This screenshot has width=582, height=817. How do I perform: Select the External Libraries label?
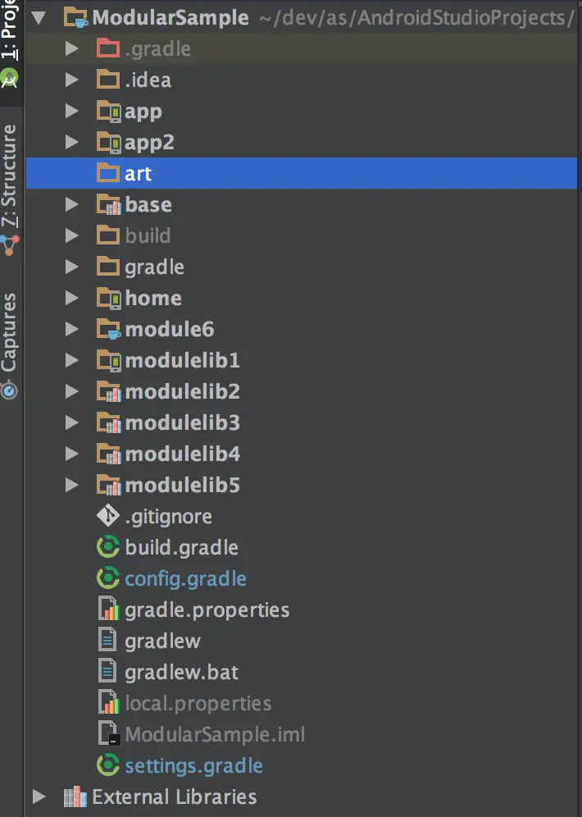[x=175, y=796]
